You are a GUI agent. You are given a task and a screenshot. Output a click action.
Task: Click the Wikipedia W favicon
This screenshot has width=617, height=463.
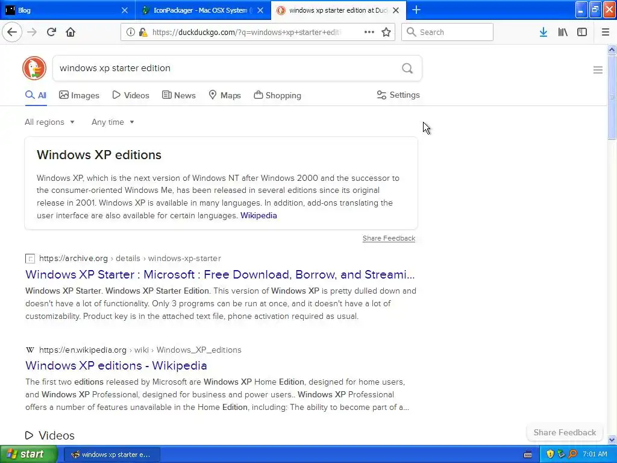[30, 350]
